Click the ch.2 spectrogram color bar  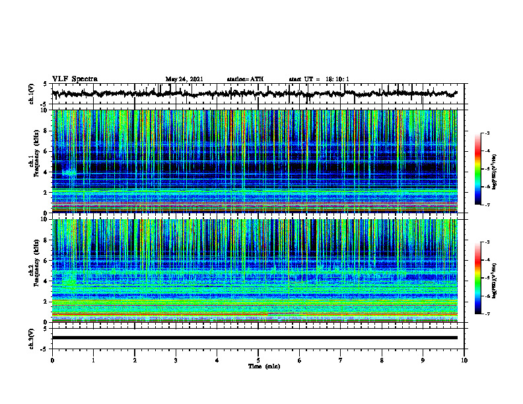point(478,278)
